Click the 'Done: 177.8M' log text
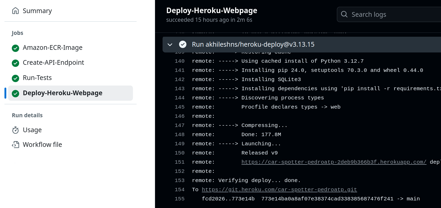 [261, 135]
